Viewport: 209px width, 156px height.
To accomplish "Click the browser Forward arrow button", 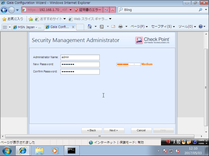I will 11,10.
